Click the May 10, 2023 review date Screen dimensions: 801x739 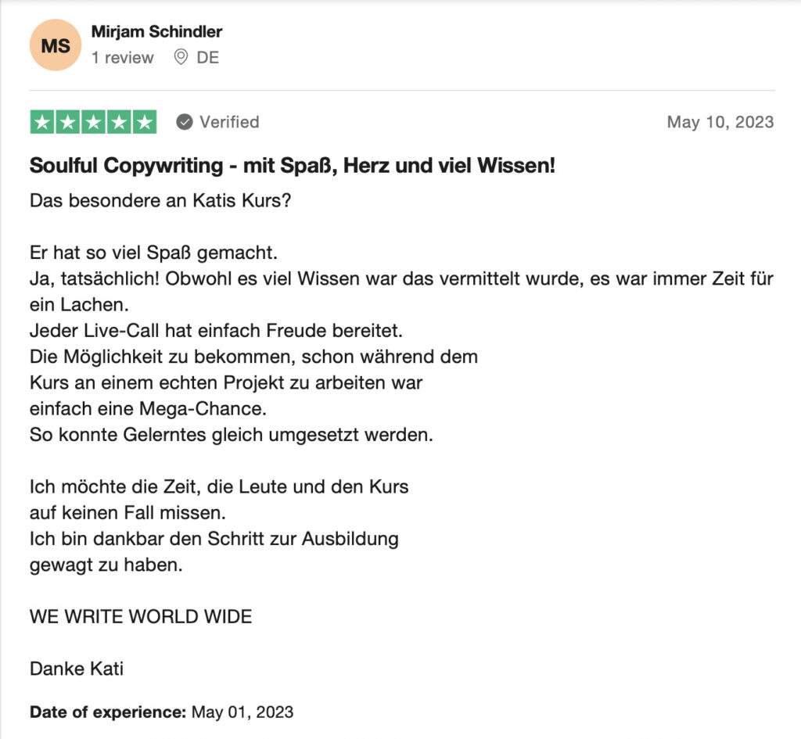(720, 122)
